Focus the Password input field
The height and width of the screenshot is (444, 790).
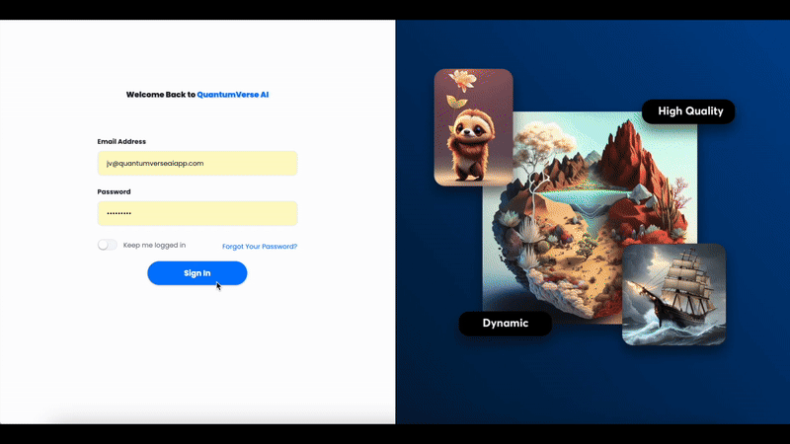197,213
